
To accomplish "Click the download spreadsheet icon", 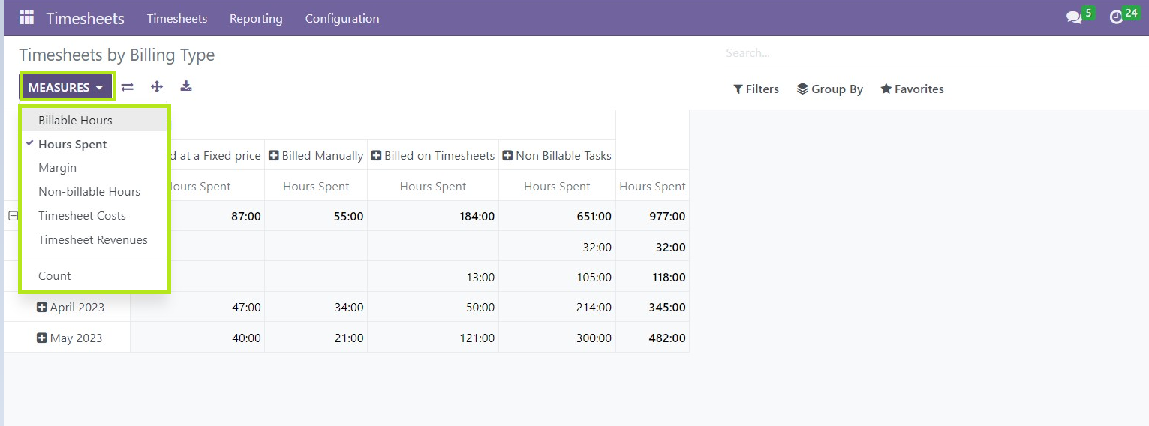I will [x=186, y=86].
